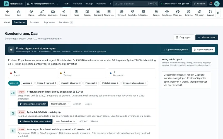Open company selector XL Horecagroothandel B.V.
The height and width of the screenshot is (139, 223).
click(x=43, y=4)
